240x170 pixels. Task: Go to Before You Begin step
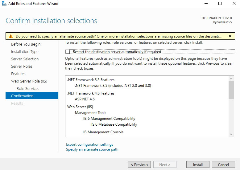point(26,44)
